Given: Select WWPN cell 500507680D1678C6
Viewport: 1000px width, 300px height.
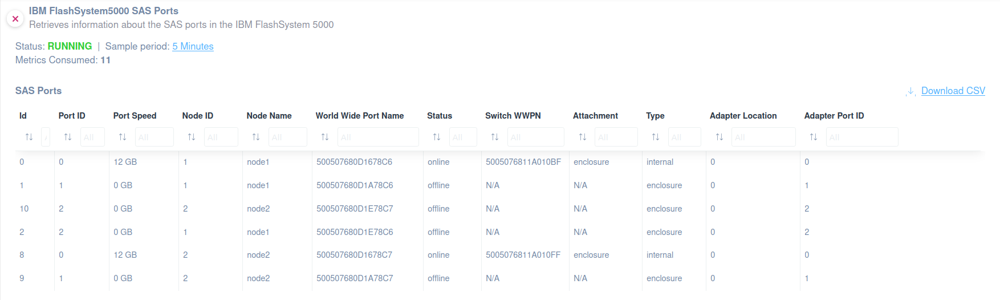Looking at the screenshot, I should pos(354,162).
